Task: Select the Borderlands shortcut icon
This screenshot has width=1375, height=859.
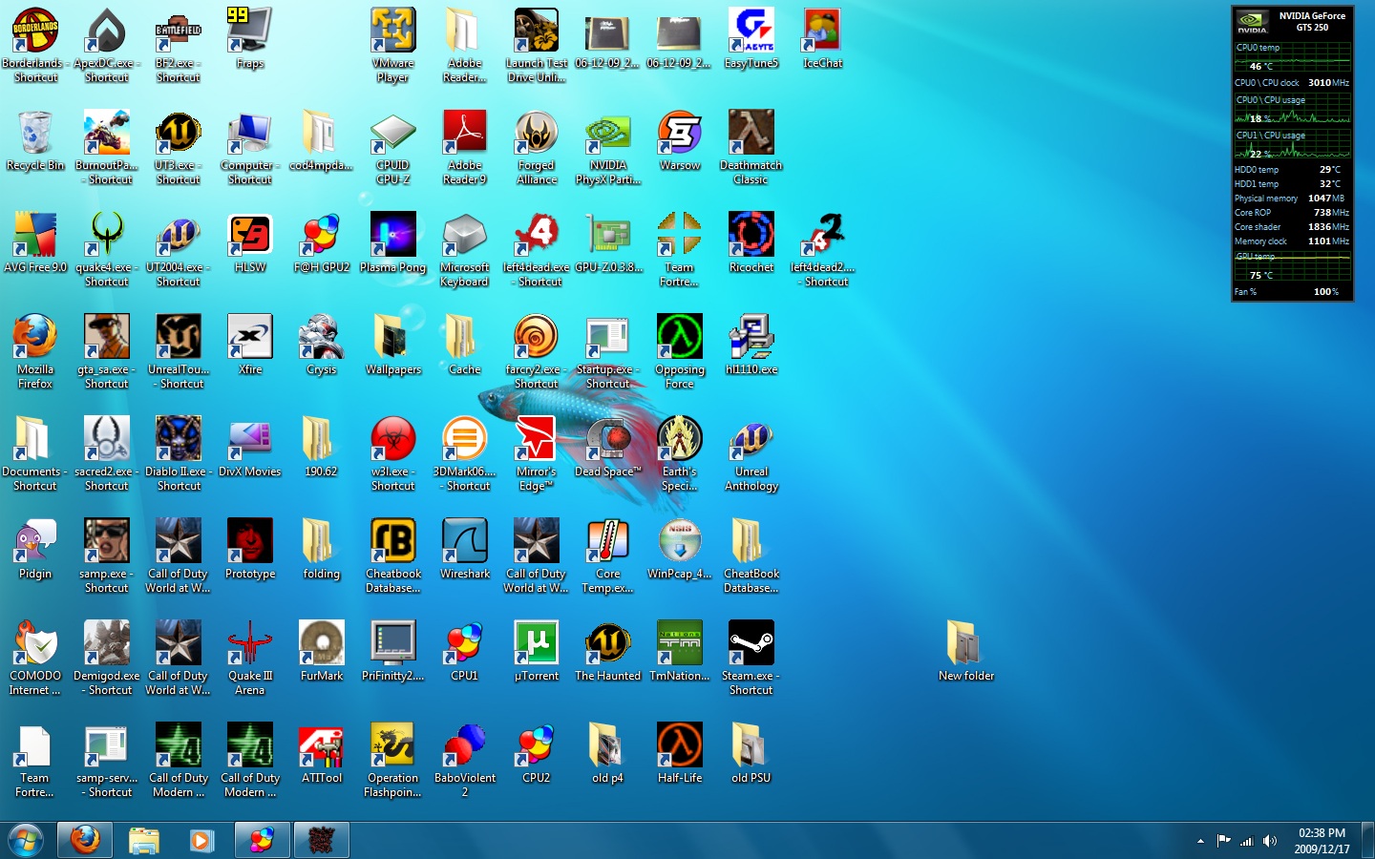Action: tap(35, 31)
